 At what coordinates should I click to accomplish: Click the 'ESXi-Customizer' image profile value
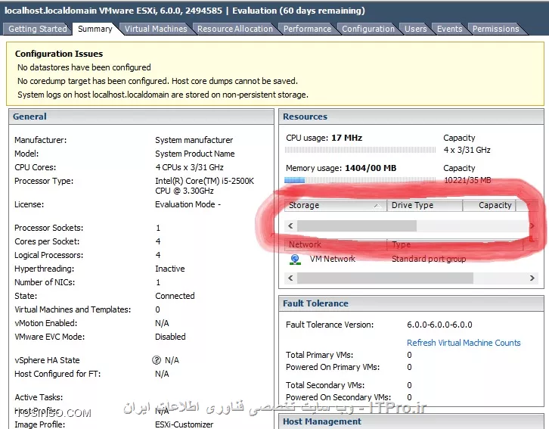pyautogui.click(x=185, y=424)
